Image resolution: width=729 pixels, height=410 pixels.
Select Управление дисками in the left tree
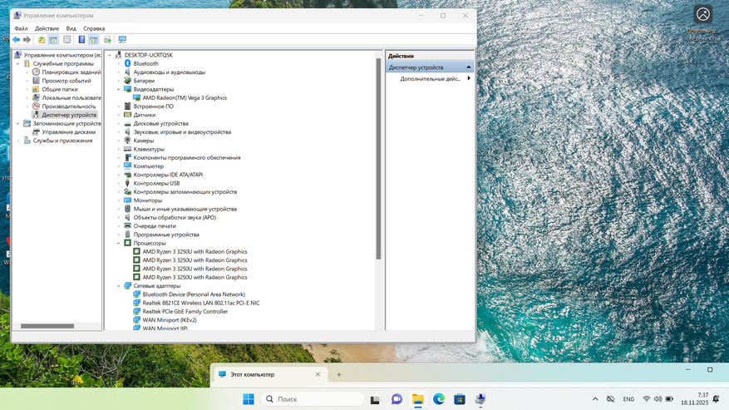(68, 132)
